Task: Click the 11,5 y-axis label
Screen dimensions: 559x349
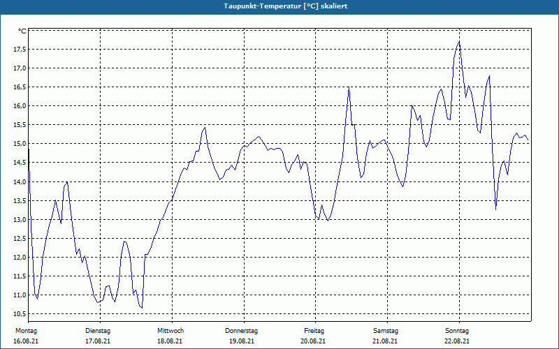Action: click(x=20, y=276)
